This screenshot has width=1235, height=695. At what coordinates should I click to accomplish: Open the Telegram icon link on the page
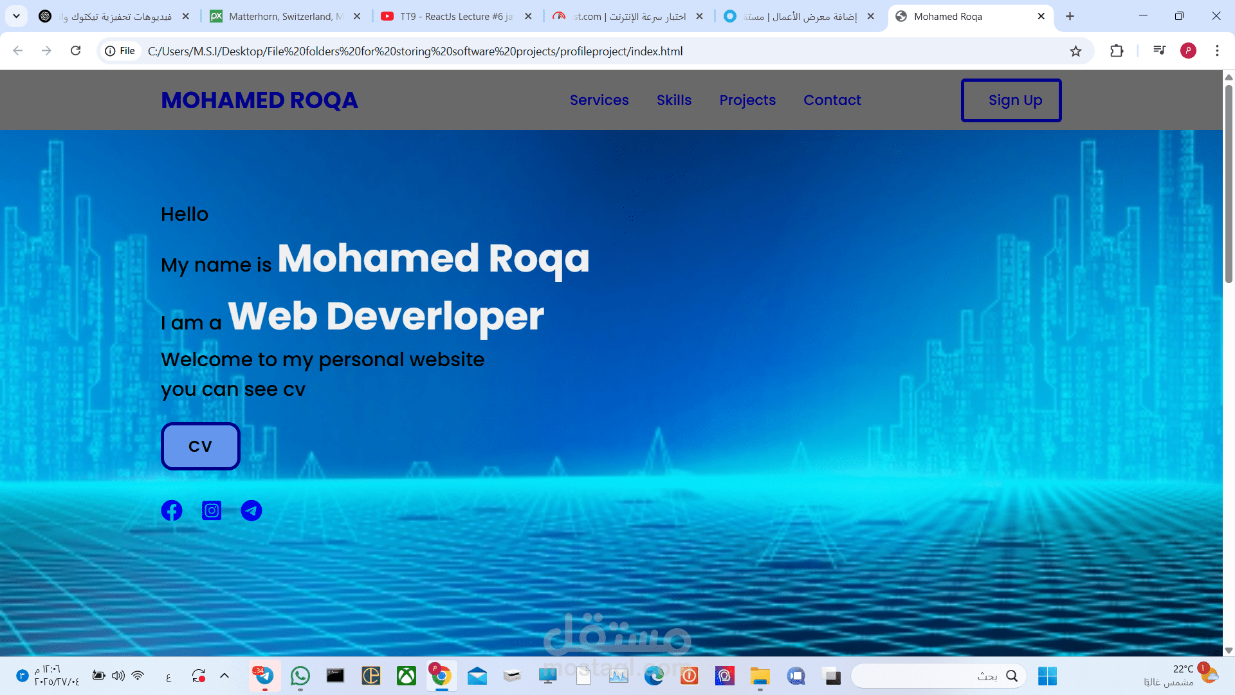252,510
